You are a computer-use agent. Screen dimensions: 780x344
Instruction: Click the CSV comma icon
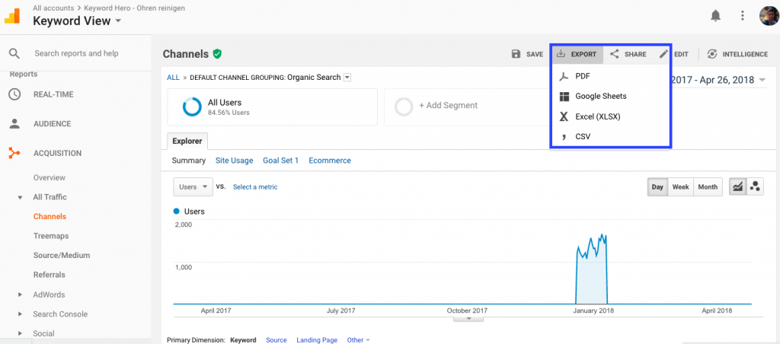(564, 137)
